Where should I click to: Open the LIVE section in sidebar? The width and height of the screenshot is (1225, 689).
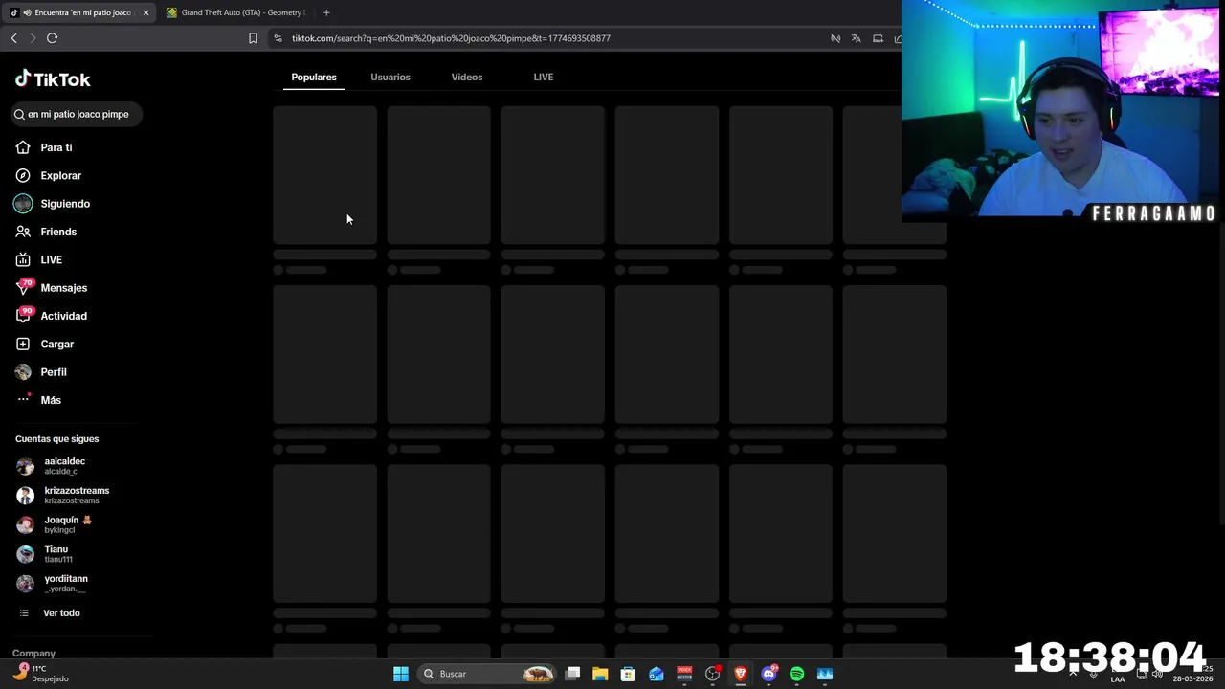coord(39,259)
